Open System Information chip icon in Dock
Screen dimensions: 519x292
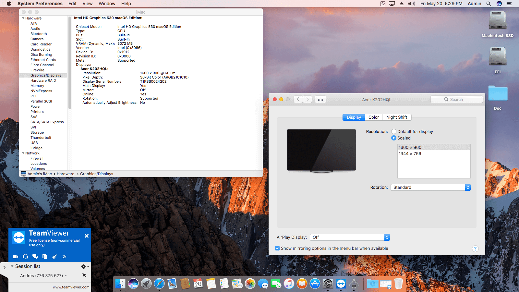click(354, 284)
